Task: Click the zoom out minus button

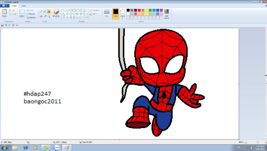Action: [x=246, y=142]
